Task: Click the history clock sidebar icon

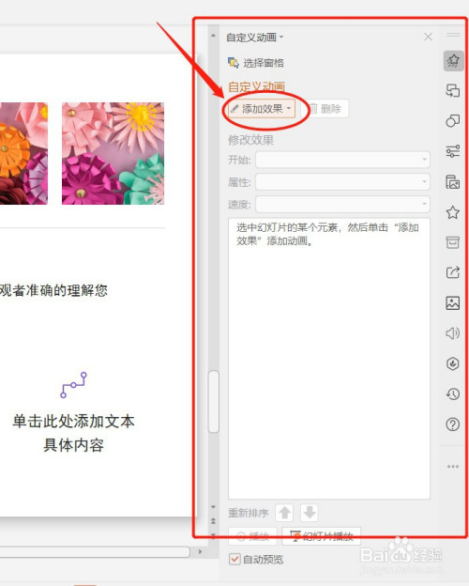Action: (453, 393)
